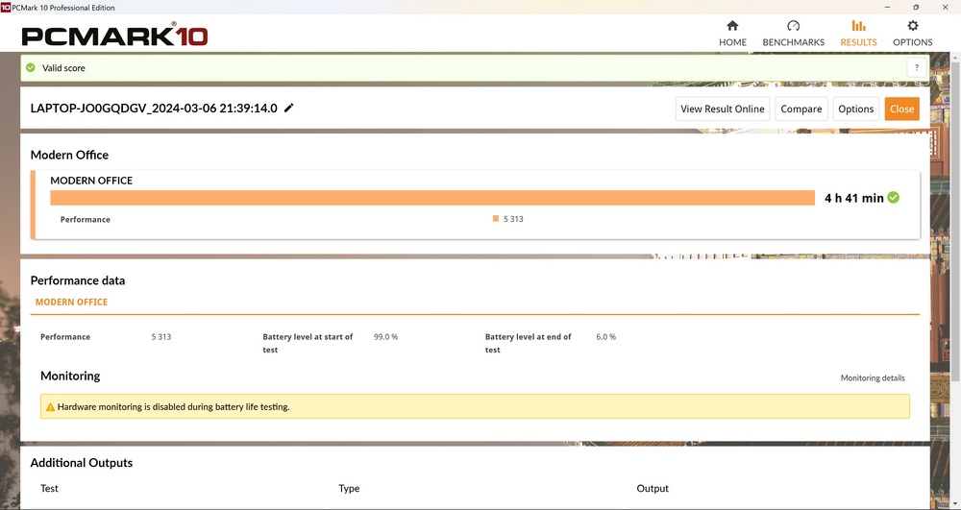Click the PCMark 10 logo
961x510 pixels.
(x=114, y=36)
